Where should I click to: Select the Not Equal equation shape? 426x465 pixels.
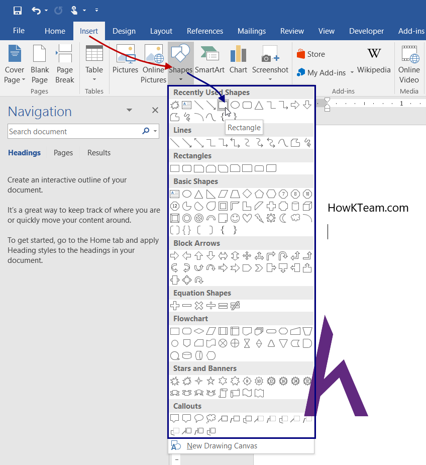point(235,306)
